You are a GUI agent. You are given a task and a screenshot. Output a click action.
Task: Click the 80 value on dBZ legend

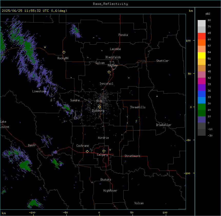(x=209, y=20)
